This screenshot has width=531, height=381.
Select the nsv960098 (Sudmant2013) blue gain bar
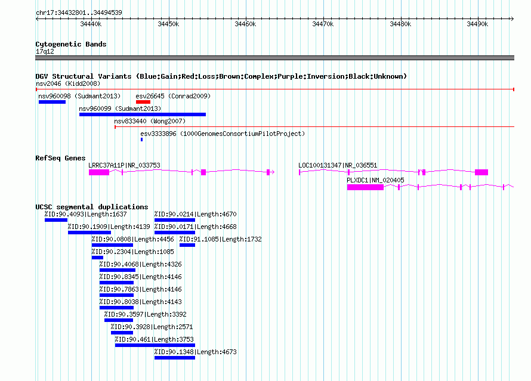coord(52,102)
